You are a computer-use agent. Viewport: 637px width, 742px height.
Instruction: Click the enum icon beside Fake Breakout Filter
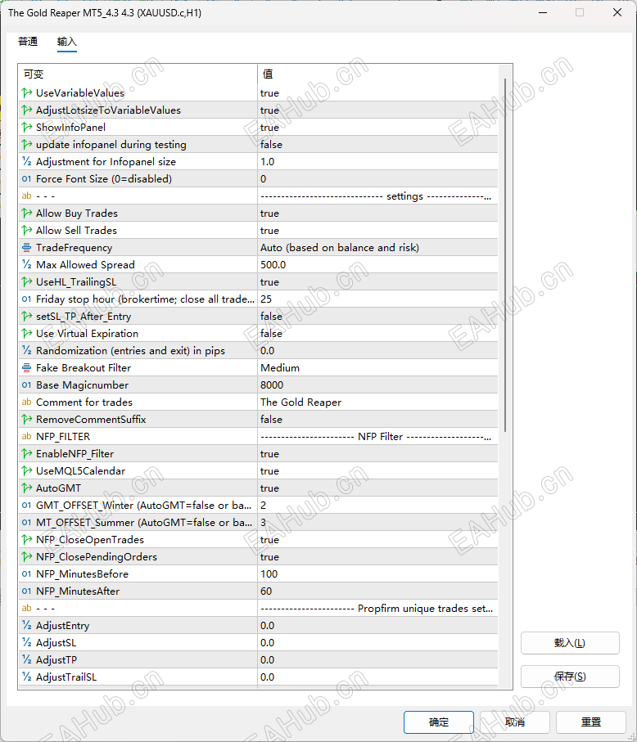pyautogui.click(x=26, y=368)
